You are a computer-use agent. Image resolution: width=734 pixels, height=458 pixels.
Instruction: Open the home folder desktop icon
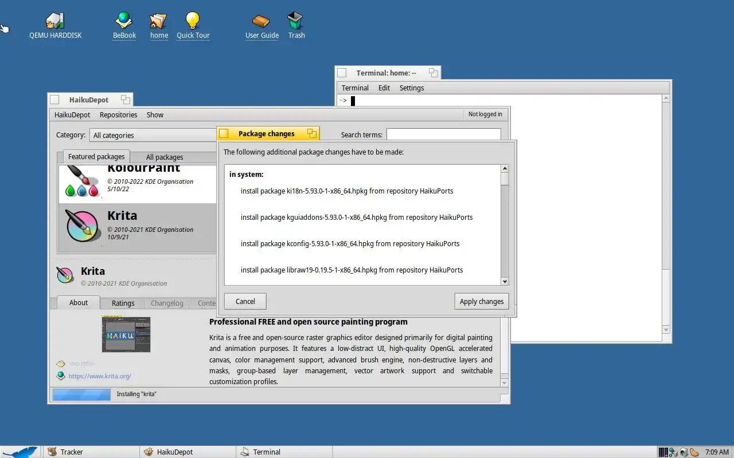pos(158,21)
